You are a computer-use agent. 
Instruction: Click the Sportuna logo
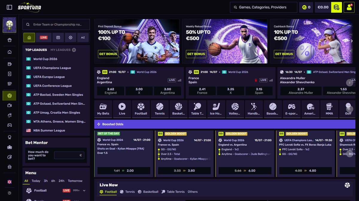[x=29, y=7]
